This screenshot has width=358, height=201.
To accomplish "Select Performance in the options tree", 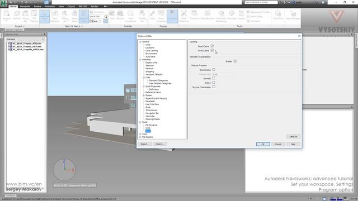I will [152, 125].
